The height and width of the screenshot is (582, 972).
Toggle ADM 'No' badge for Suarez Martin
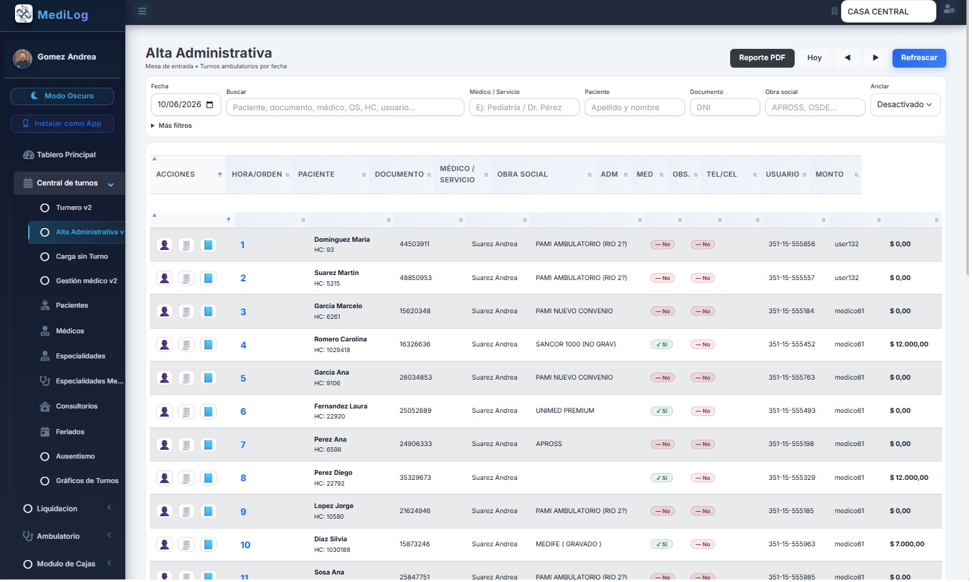click(x=662, y=278)
